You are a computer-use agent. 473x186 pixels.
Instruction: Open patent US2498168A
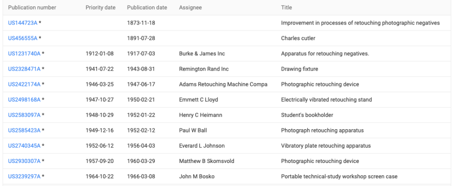coord(24,100)
